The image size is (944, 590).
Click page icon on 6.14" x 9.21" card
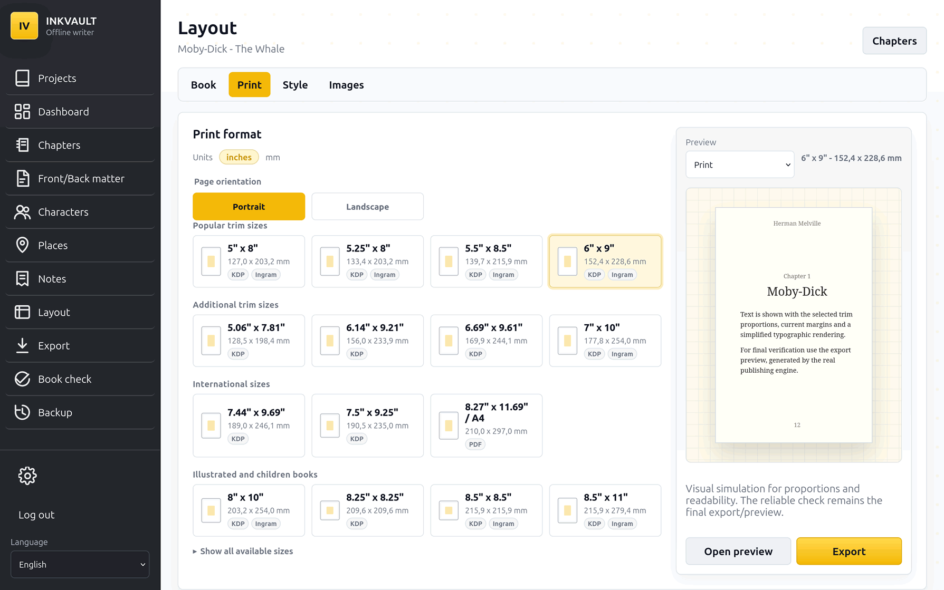tap(330, 341)
